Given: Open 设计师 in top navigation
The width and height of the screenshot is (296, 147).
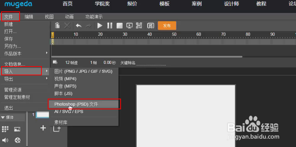Looking at the screenshot, I should tap(232, 4).
